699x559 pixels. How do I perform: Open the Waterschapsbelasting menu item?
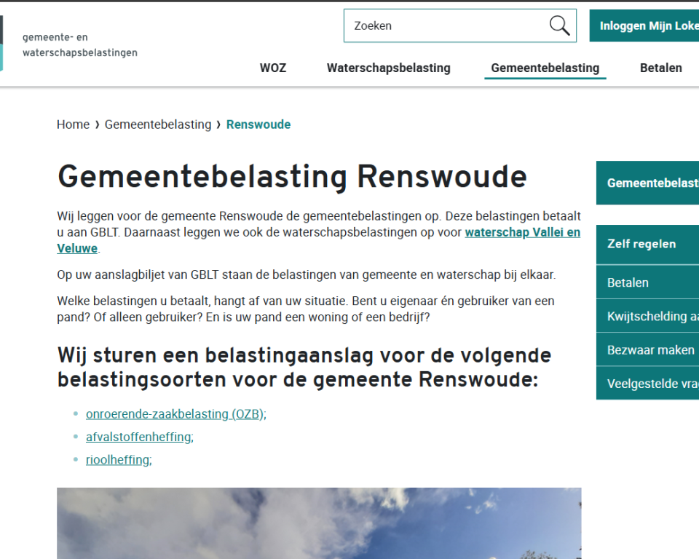(388, 68)
